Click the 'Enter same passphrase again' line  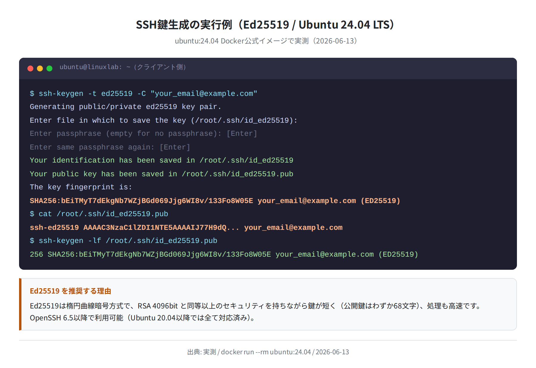coord(110,147)
